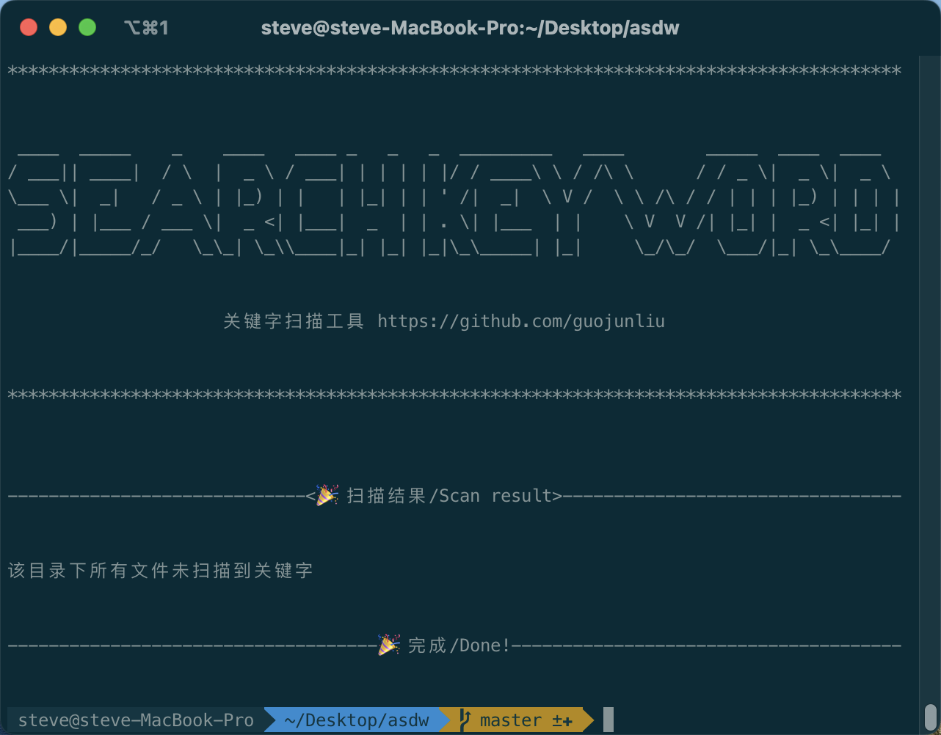Open the https://github.com/guojunliu link
The width and height of the screenshot is (941, 735).
tap(521, 321)
